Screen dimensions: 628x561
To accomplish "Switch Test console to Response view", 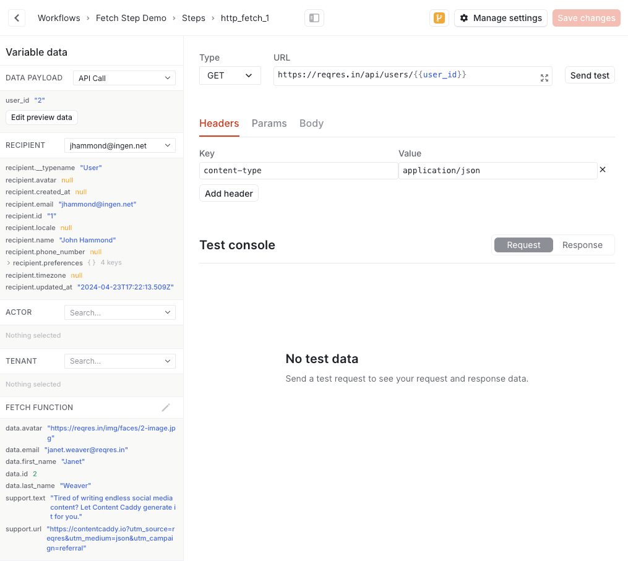I will coord(582,245).
